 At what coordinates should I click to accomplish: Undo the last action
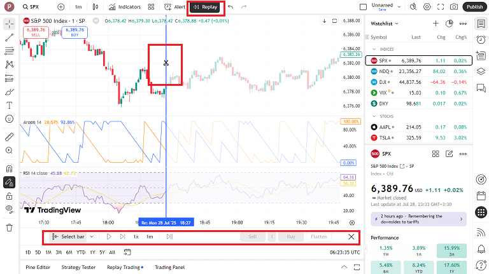tap(230, 7)
